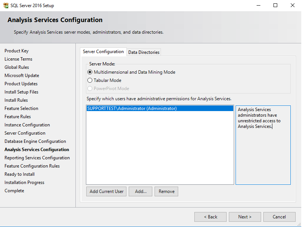
Task: Select the Server Configuration tab
Action: tap(103, 52)
